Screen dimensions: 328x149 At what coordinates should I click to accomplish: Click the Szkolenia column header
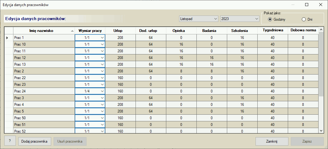(x=242, y=31)
